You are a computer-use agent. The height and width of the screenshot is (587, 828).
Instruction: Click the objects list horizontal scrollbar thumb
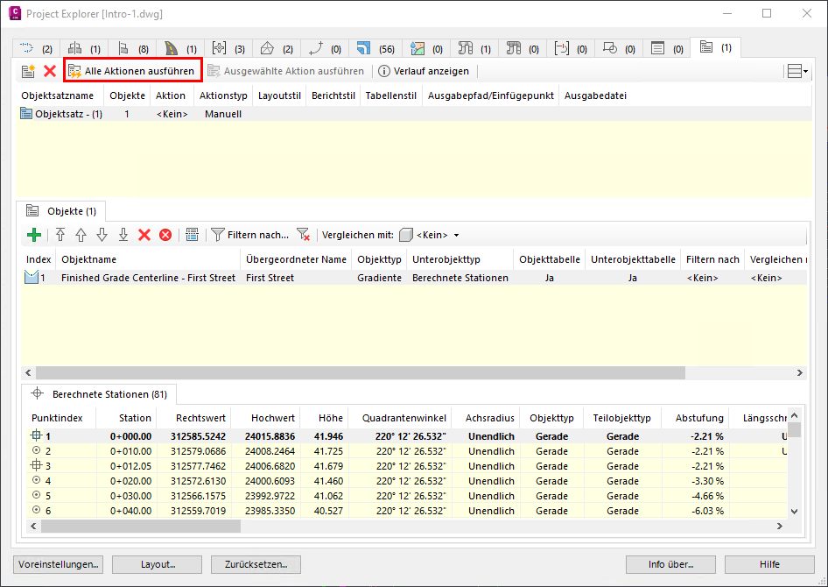click(360, 372)
